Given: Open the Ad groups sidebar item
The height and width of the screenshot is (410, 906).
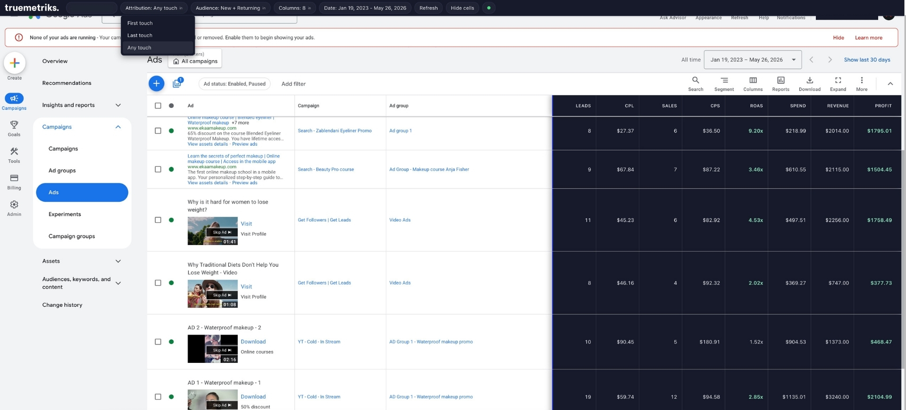Looking at the screenshot, I should [x=62, y=171].
